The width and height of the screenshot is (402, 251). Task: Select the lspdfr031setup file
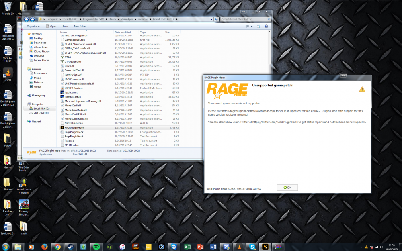point(72,97)
